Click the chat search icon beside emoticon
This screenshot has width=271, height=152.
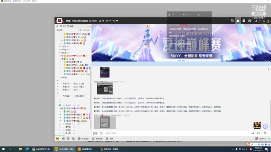(101, 133)
